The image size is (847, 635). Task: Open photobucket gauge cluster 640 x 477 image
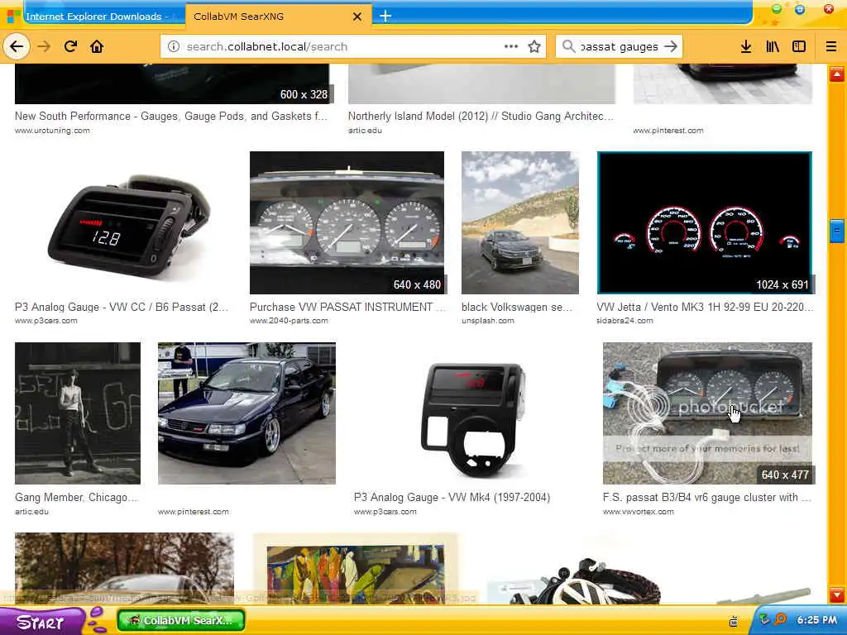[707, 413]
